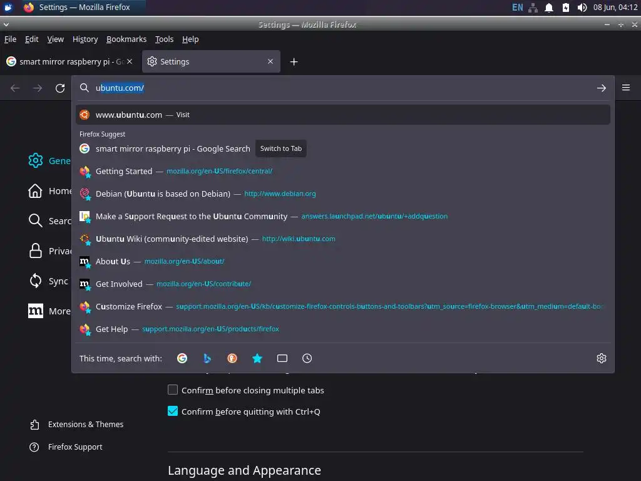Close the Settings tab
641x481 pixels.
pyautogui.click(x=270, y=61)
